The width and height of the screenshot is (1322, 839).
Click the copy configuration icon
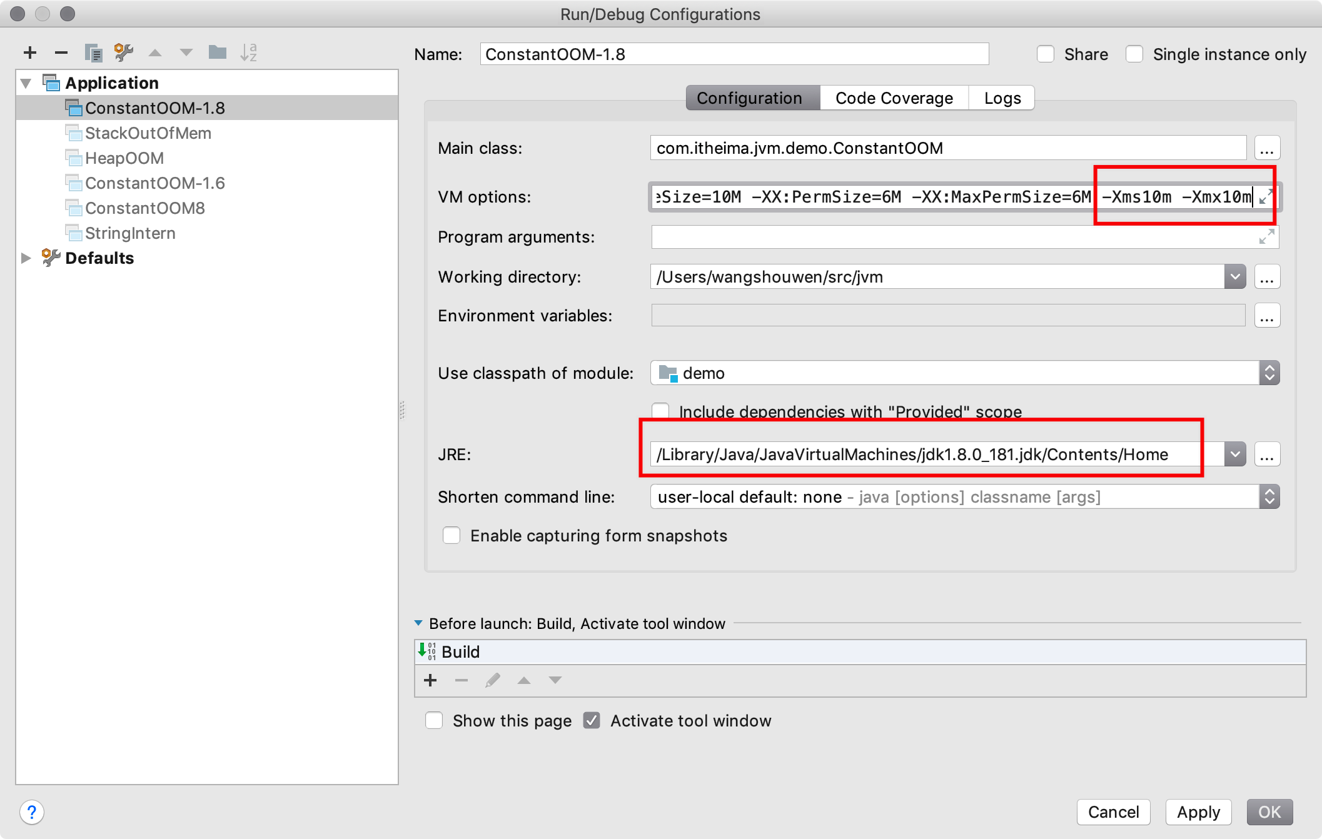[93, 53]
